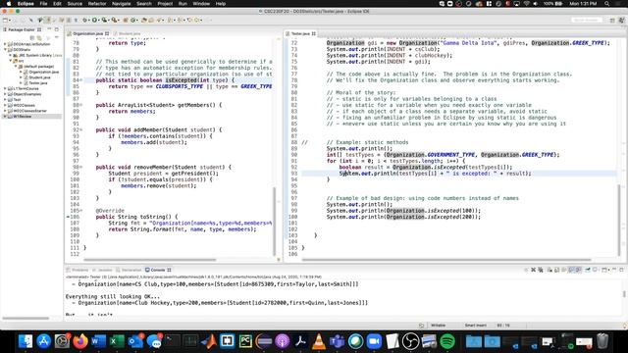Fold isExcepted method at line 84
This screenshot has height=353, width=628.
(81, 80)
